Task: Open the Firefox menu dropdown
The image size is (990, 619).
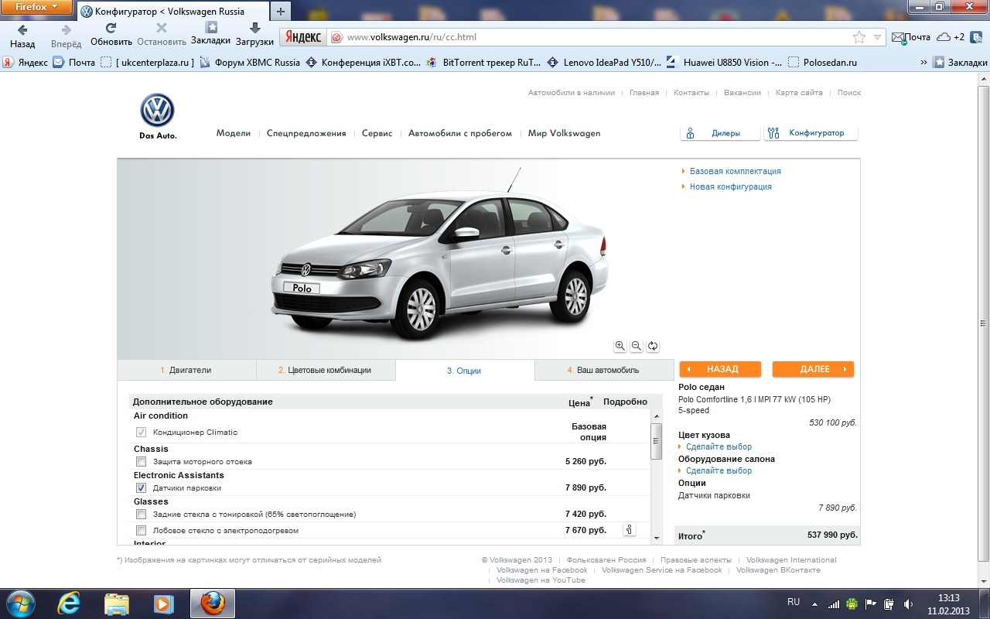Action: [37, 7]
